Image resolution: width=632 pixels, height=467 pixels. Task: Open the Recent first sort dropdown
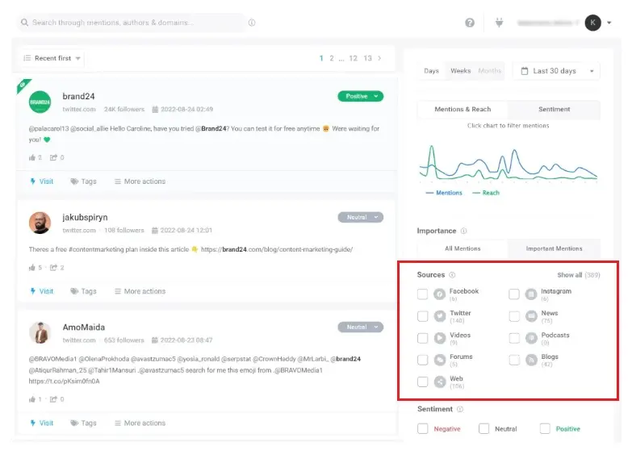[x=52, y=58]
